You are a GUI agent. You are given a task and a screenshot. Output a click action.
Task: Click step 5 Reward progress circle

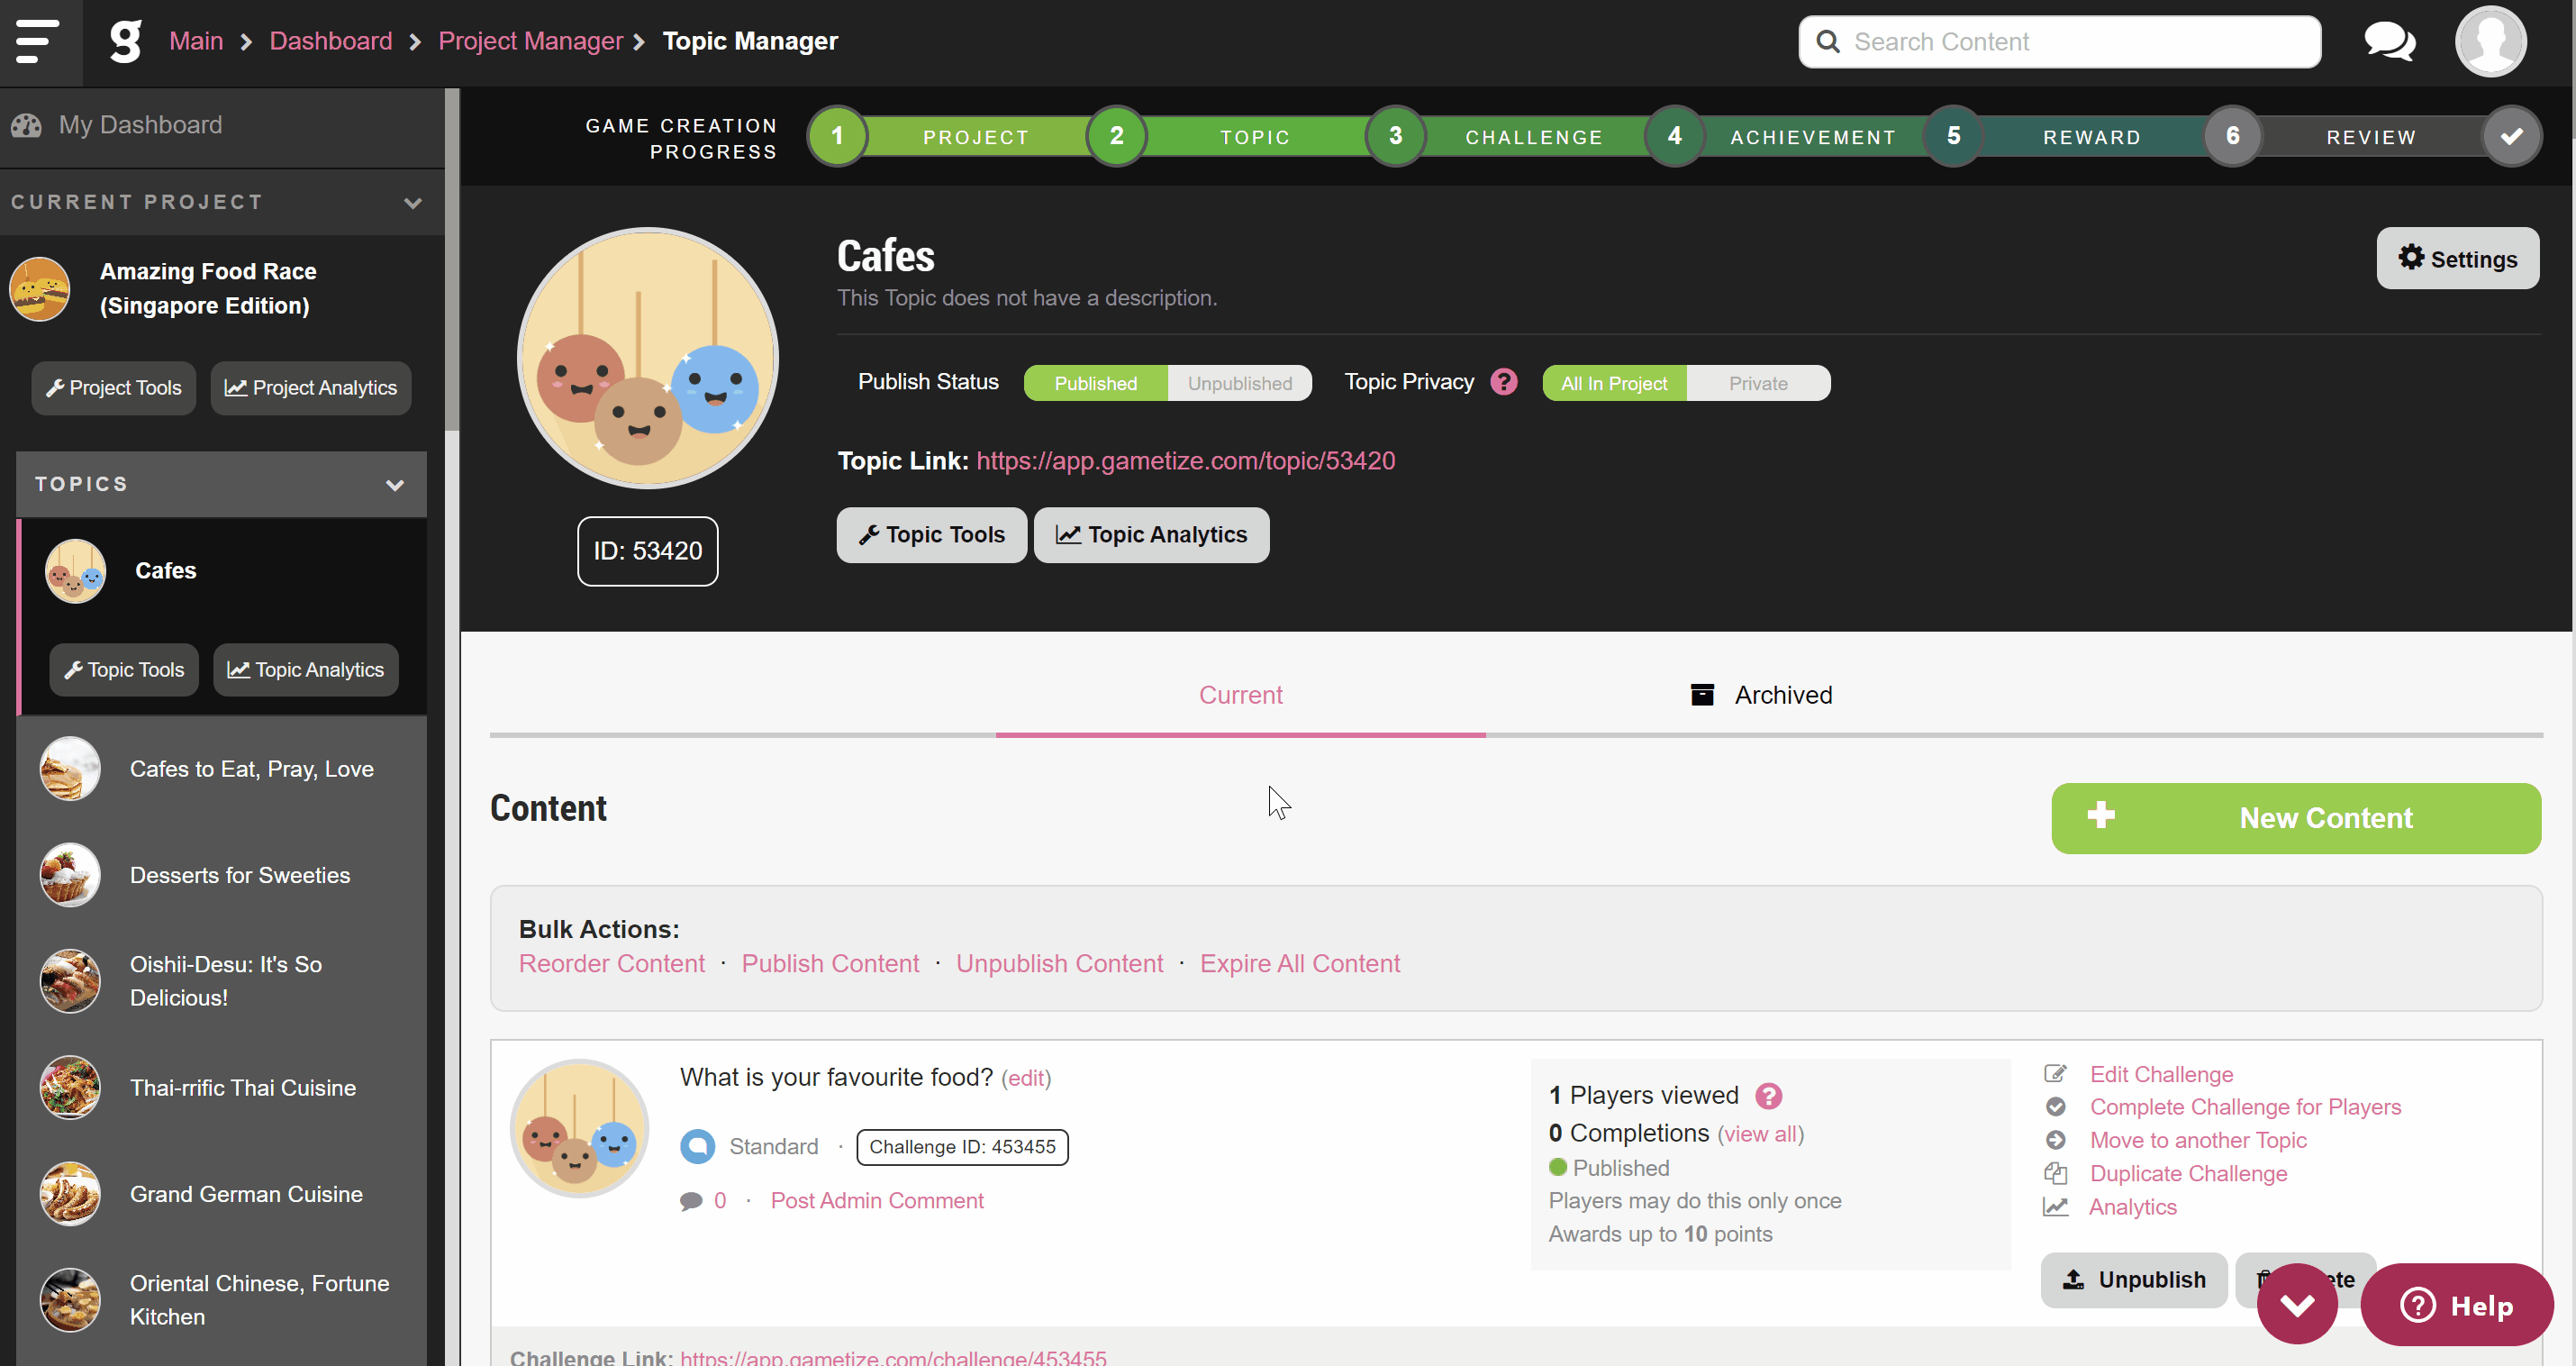(1953, 136)
